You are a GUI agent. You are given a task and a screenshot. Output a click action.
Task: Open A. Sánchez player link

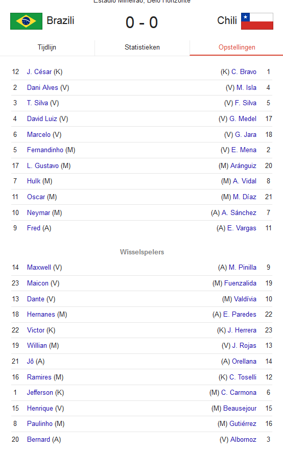[x=239, y=213]
